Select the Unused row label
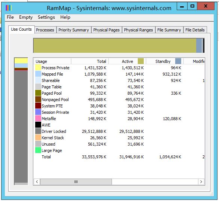 [48, 144]
